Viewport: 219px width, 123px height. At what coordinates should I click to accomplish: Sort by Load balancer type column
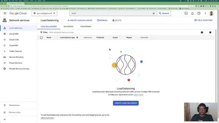point(67,38)
